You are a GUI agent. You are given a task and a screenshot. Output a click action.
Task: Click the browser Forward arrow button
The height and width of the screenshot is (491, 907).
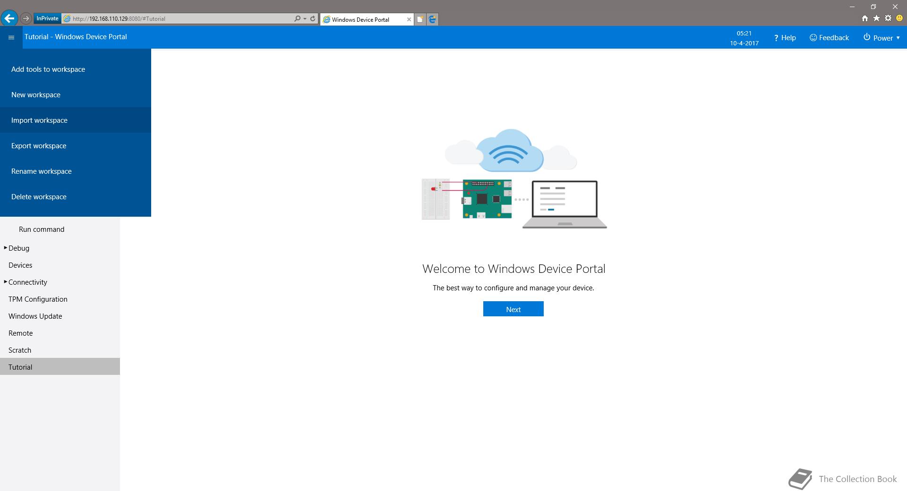pos(26,18)
